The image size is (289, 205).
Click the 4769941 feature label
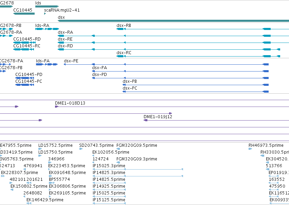(x=33, y=166)
